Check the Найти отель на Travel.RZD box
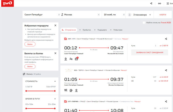This screenshot has width=173, height=112. tap(144, 23)
